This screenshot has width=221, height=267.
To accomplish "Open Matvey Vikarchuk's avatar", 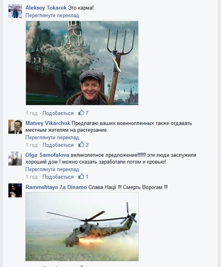I will point(15,127).
